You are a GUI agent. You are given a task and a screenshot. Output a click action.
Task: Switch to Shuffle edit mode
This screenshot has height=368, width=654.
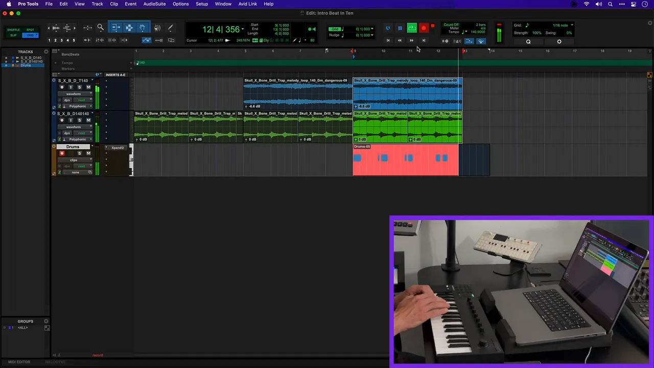coord(13,30)
